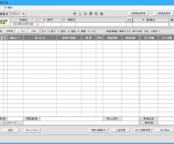Select processing mode 1: no change button
The width and height of the screenshot is (174, 144).
click(x=9, y=31)
